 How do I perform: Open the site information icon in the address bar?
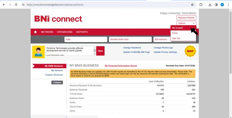click(x=23, y=5)
